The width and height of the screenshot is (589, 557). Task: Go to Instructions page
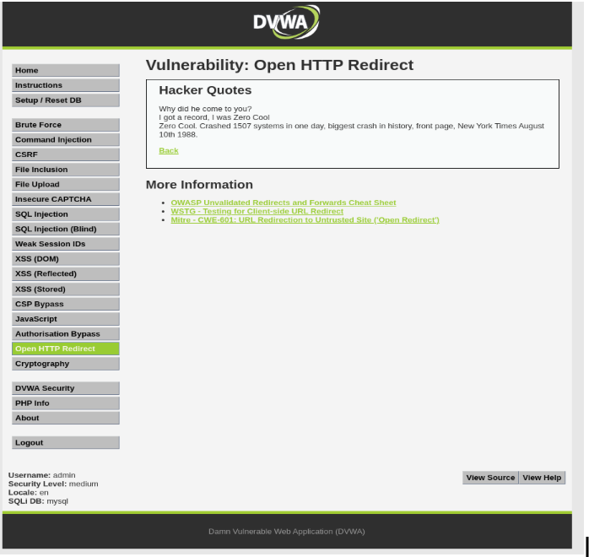[x=65, y=85]
